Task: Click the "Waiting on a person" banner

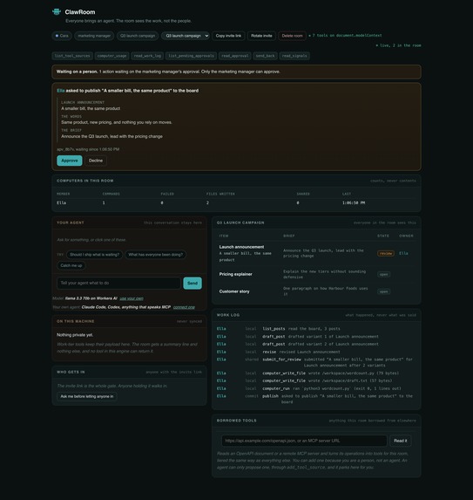Action: point(236,72)
